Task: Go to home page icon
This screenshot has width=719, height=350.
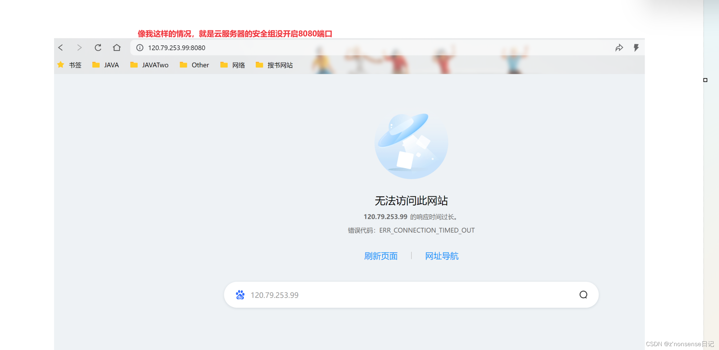Action: pyautogui.click(x=117, y=48)
